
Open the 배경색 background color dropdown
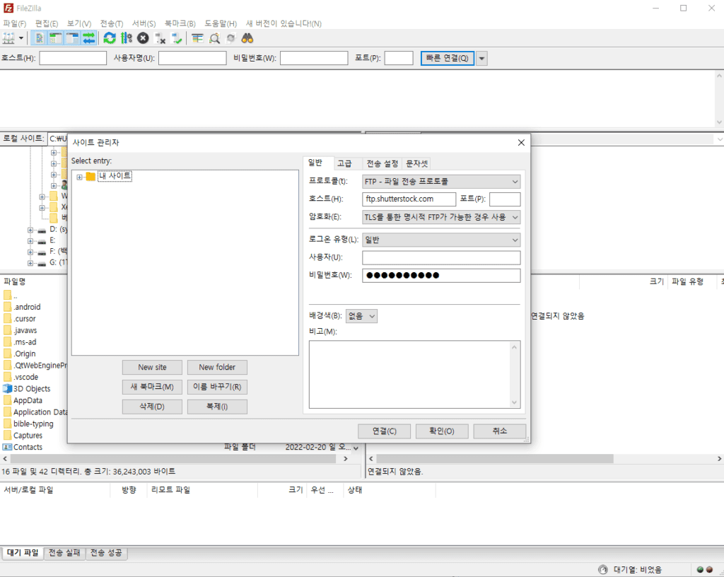(x=361, y=316)
